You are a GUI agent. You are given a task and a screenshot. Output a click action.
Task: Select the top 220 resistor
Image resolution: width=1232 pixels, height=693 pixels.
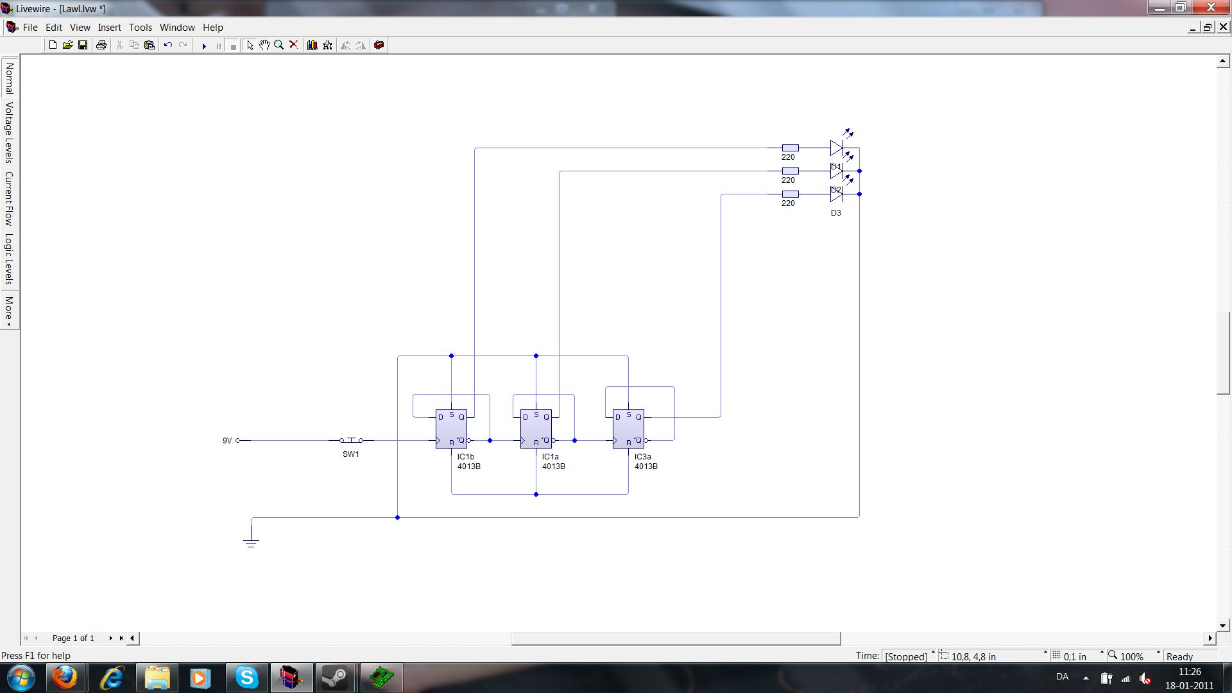pos(790,148)
